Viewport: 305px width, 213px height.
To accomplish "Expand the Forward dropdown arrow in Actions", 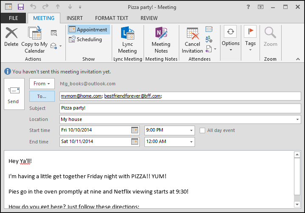I will pyautogui.click(x=60, y=46).
